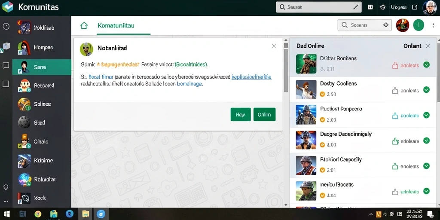This screenshot has height=220, width=440.
Task: Open Relurotat in the sidebar
Action: click(x=42, y=179)
